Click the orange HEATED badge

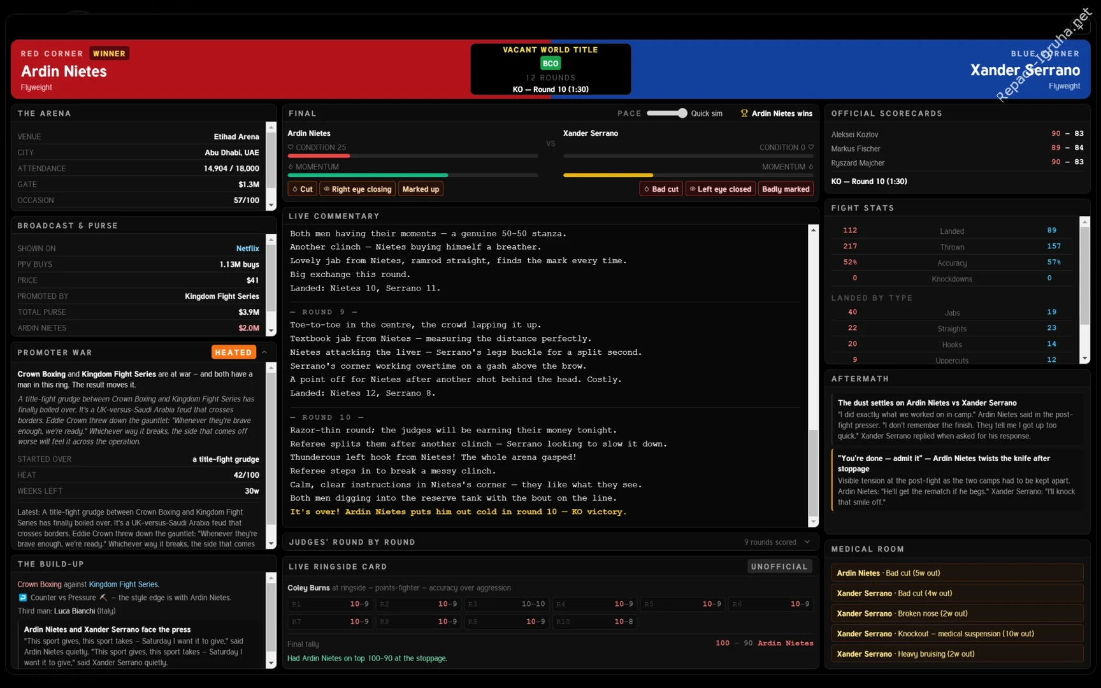[233, 352]
